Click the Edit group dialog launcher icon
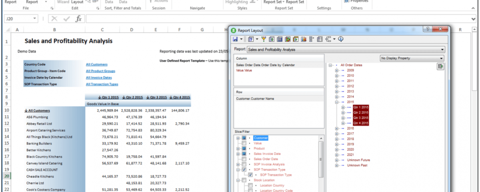 (x=98, y=8)
